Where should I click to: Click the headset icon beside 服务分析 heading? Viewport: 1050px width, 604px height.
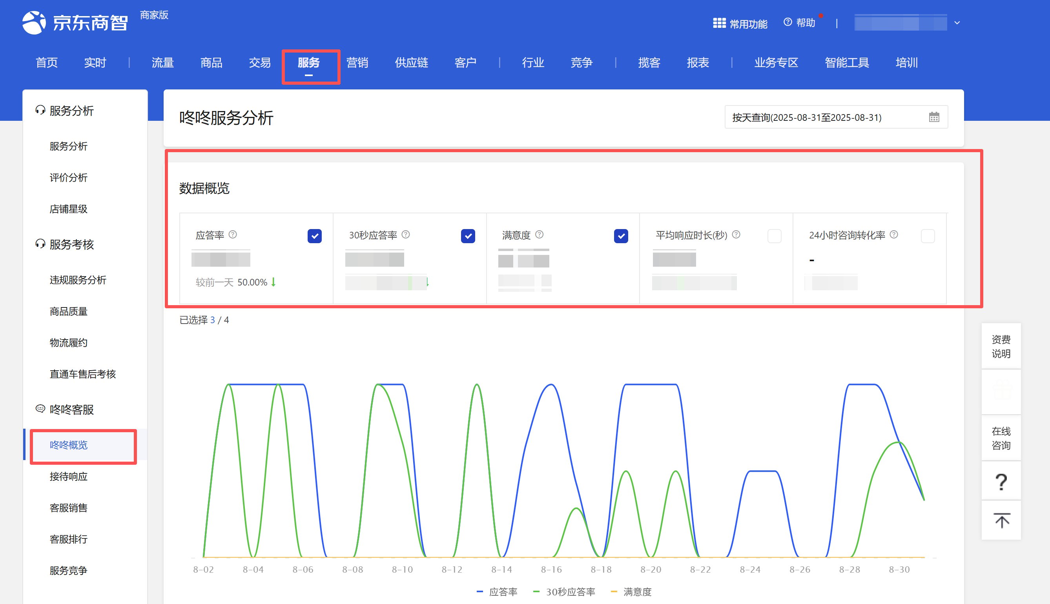(40, 110)
